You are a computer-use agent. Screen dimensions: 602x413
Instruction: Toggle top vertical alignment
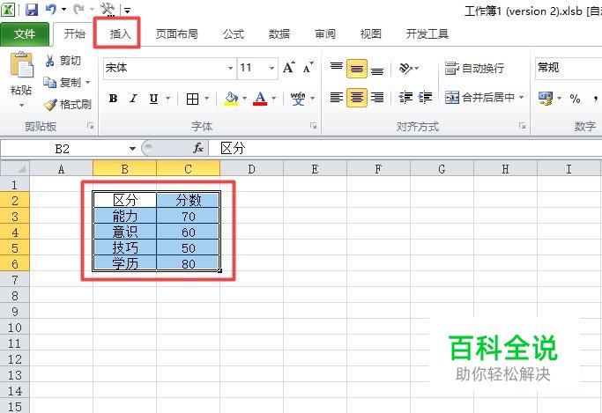pos(337,68)
